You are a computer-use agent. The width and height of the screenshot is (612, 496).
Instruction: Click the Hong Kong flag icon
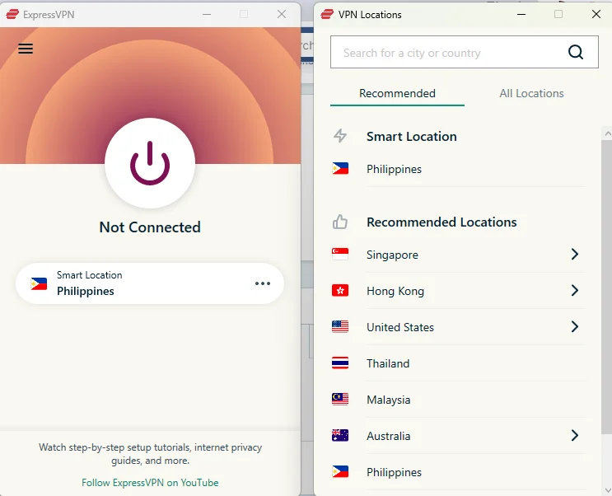tap(340, 291)
